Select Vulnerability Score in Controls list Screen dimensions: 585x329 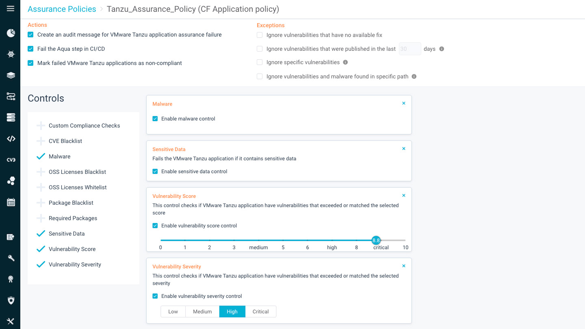point(72,249)
